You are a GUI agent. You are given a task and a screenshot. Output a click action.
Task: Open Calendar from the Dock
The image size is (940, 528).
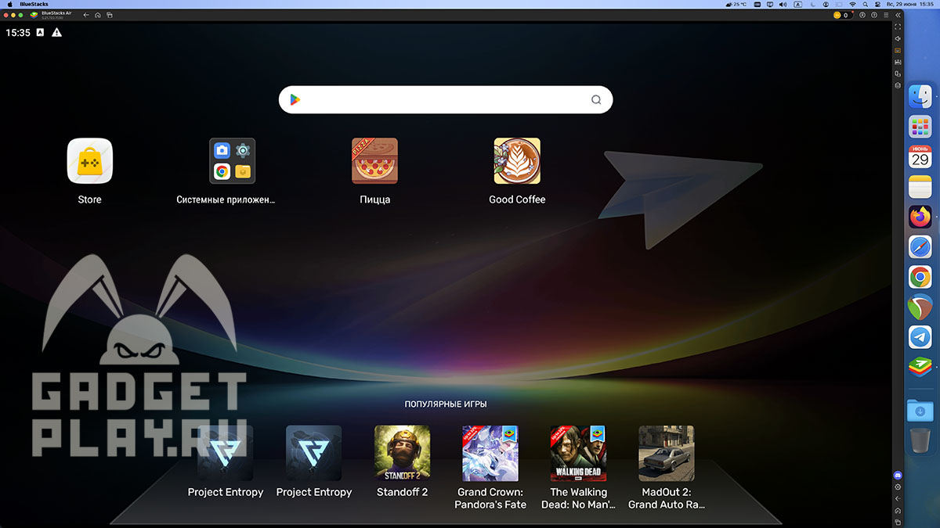(920, 156)
